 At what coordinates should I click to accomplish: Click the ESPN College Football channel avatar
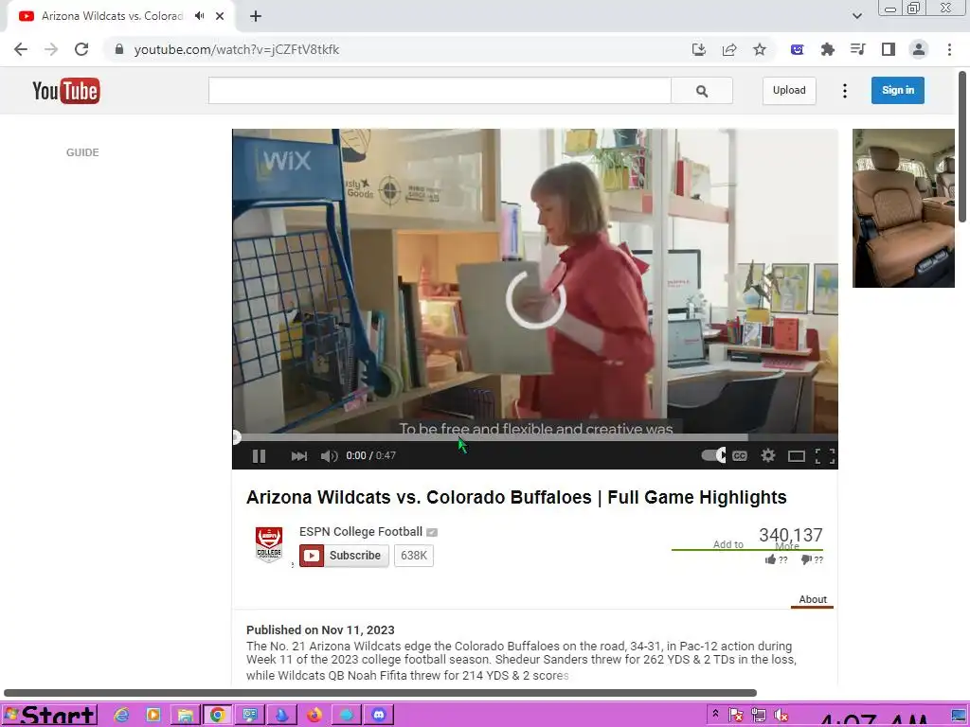[x=269, y=544]
